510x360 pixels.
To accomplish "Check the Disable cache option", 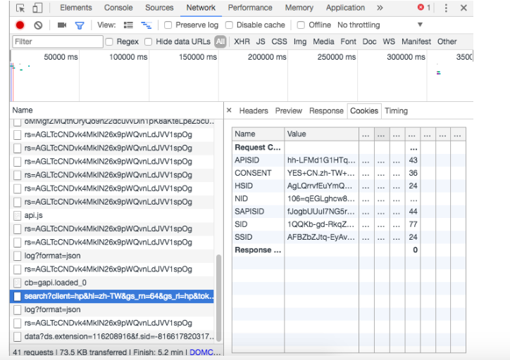I will (x=229, y=25).
